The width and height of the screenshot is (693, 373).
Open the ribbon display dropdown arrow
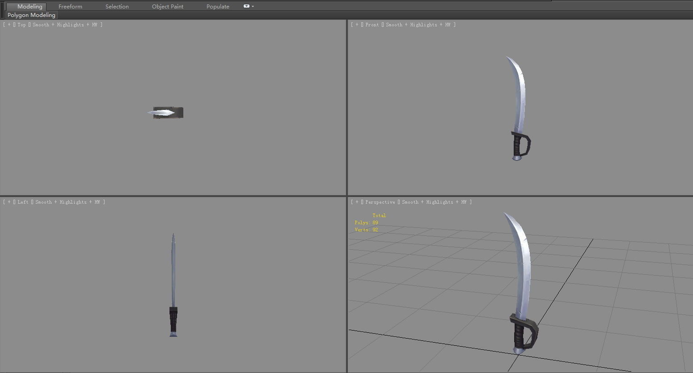pos(253,6)
